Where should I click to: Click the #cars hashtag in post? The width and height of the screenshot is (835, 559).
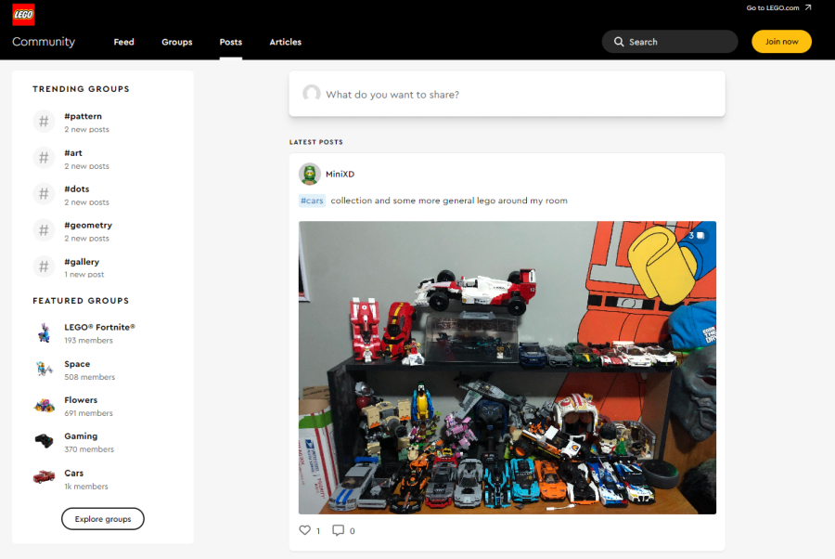(312, 201)
